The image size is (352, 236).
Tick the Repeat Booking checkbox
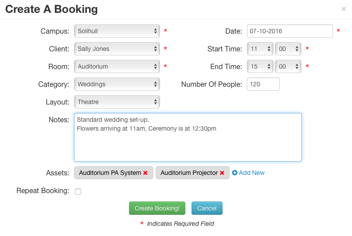click(78, 192)
